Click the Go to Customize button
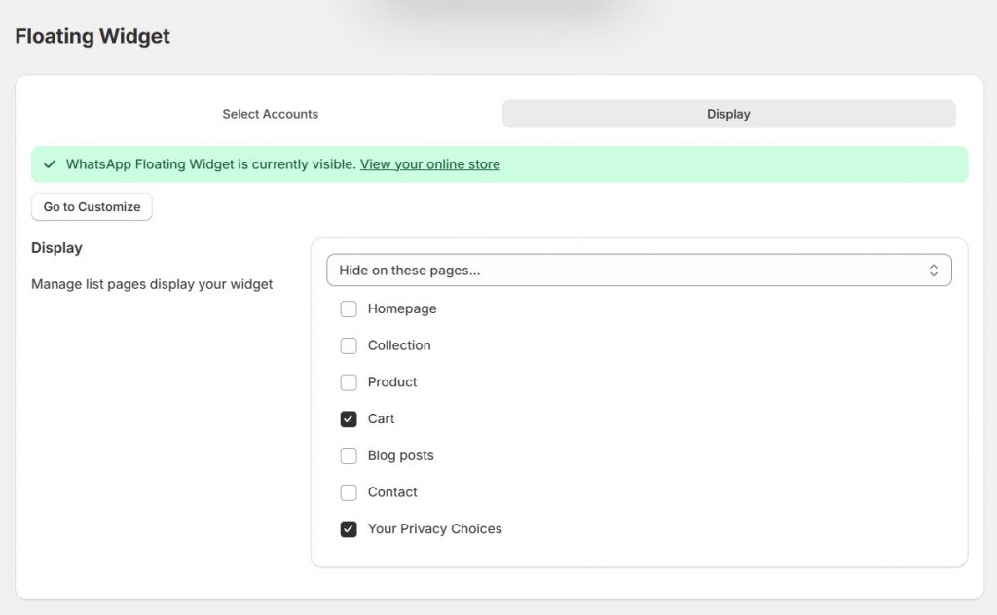This screenshot has width=997, height=615. click(92, 207)
